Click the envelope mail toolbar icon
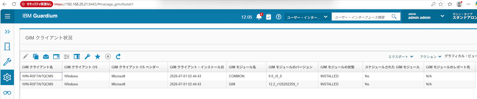Image resolution: width=477 pixels, height=99 pixels. (46, 56)
